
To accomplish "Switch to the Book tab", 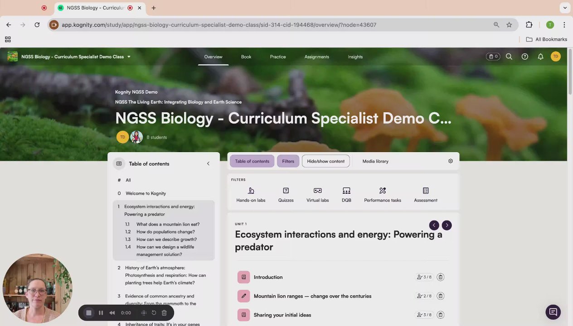I will click(x=246, y=57).
